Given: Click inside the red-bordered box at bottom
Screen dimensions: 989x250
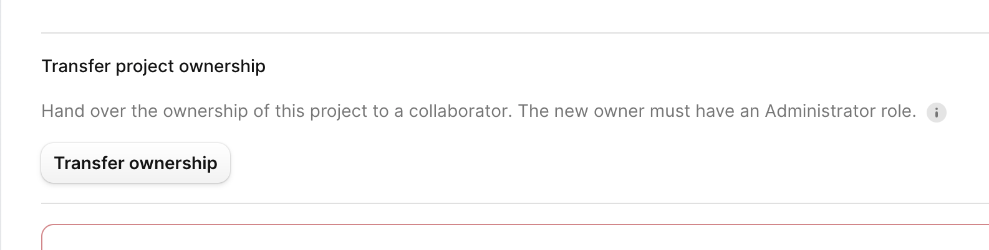Looking at the screenshot, I should [x=499, y=239].
